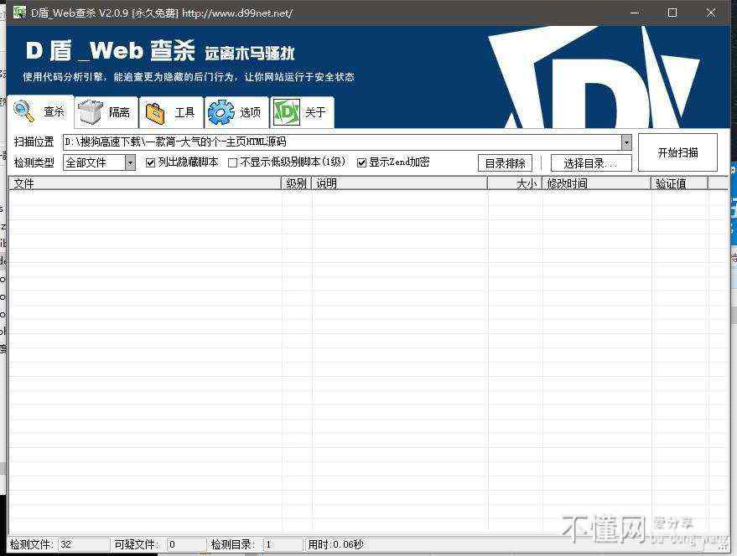Show the 关于 tab
737x556 pixels.
click(x=302, y=112)
